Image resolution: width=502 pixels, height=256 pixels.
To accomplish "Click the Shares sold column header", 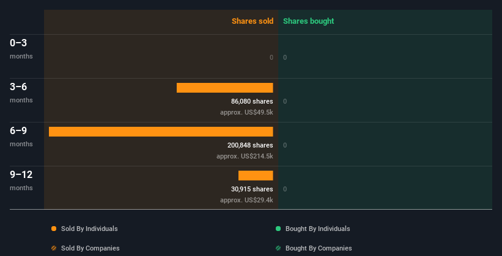I will (253, 21).
